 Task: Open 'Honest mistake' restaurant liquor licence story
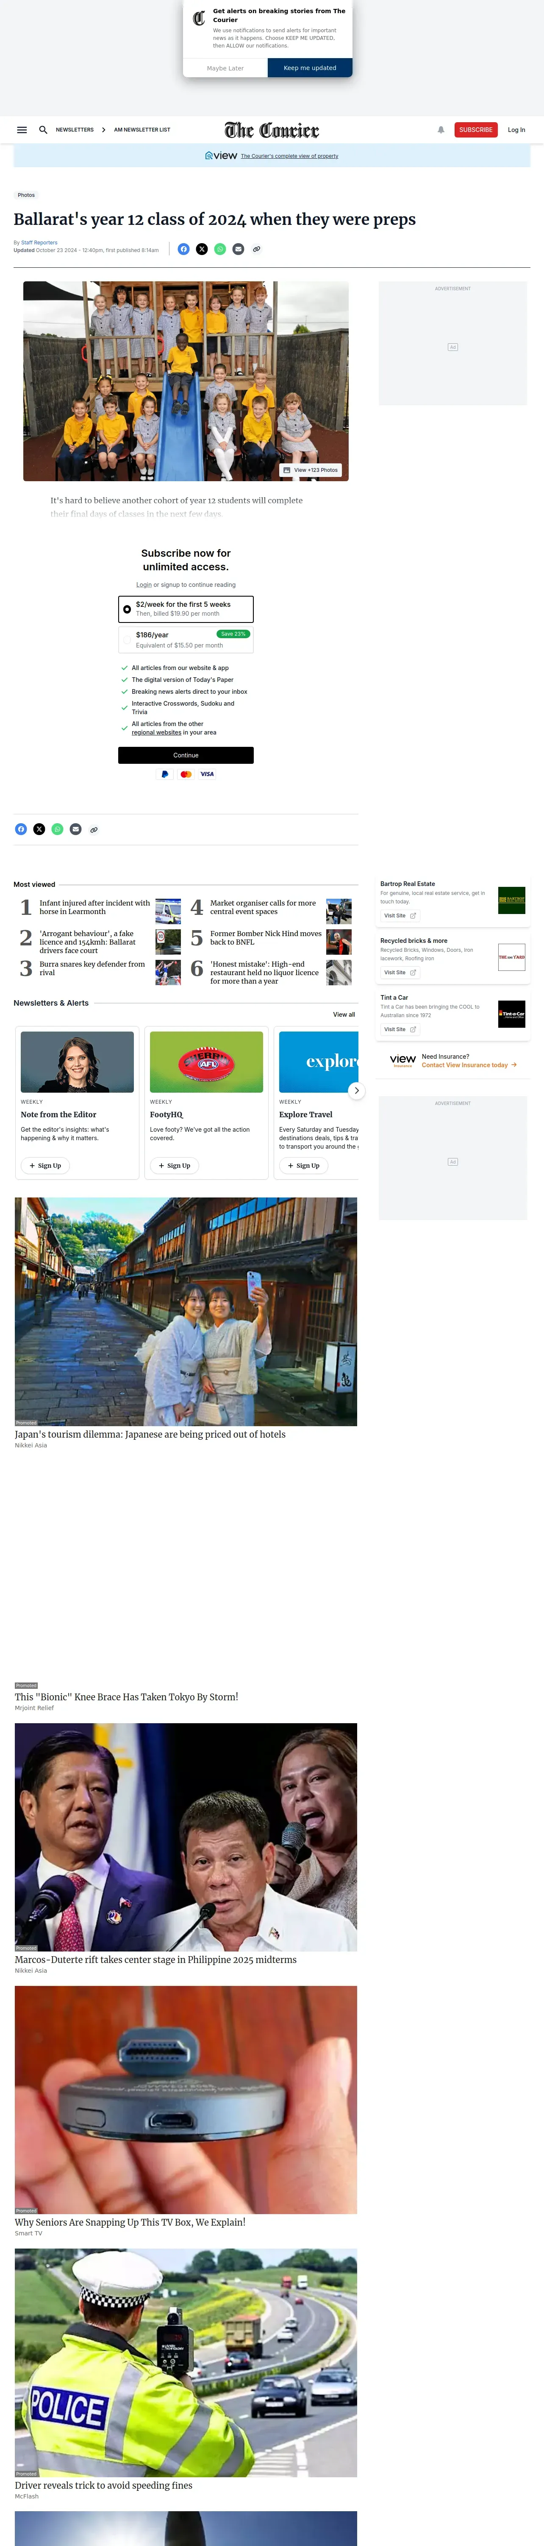click(x=265, y=973)
